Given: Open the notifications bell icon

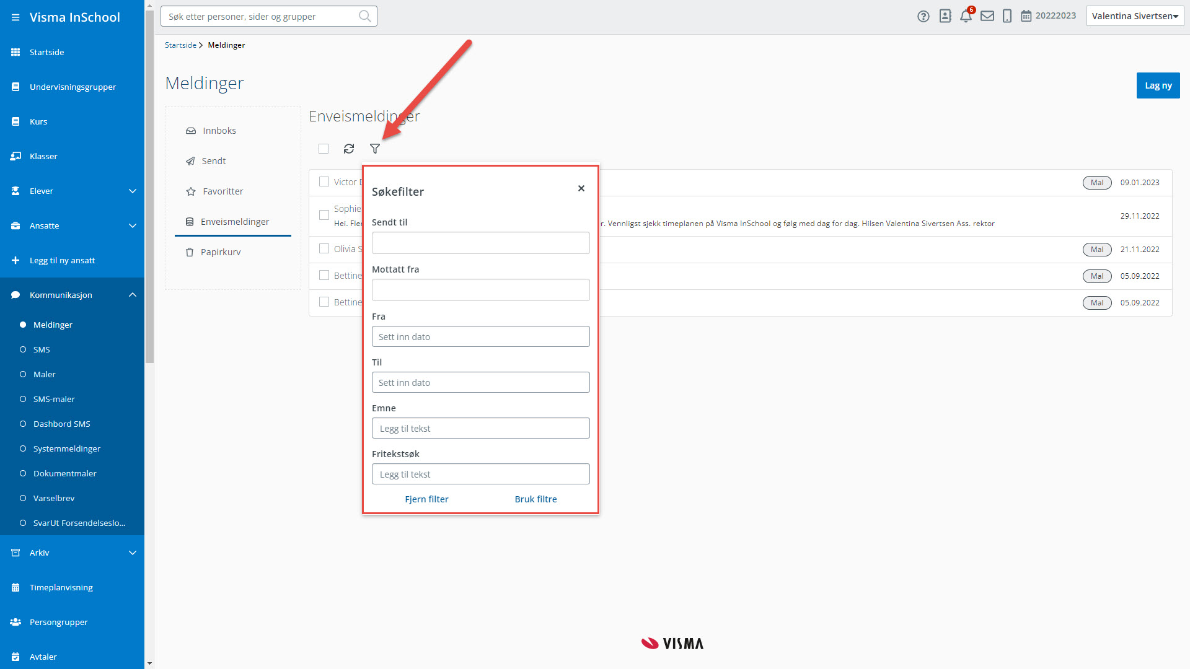Looking at the screenshot, I should click(966, 16).
